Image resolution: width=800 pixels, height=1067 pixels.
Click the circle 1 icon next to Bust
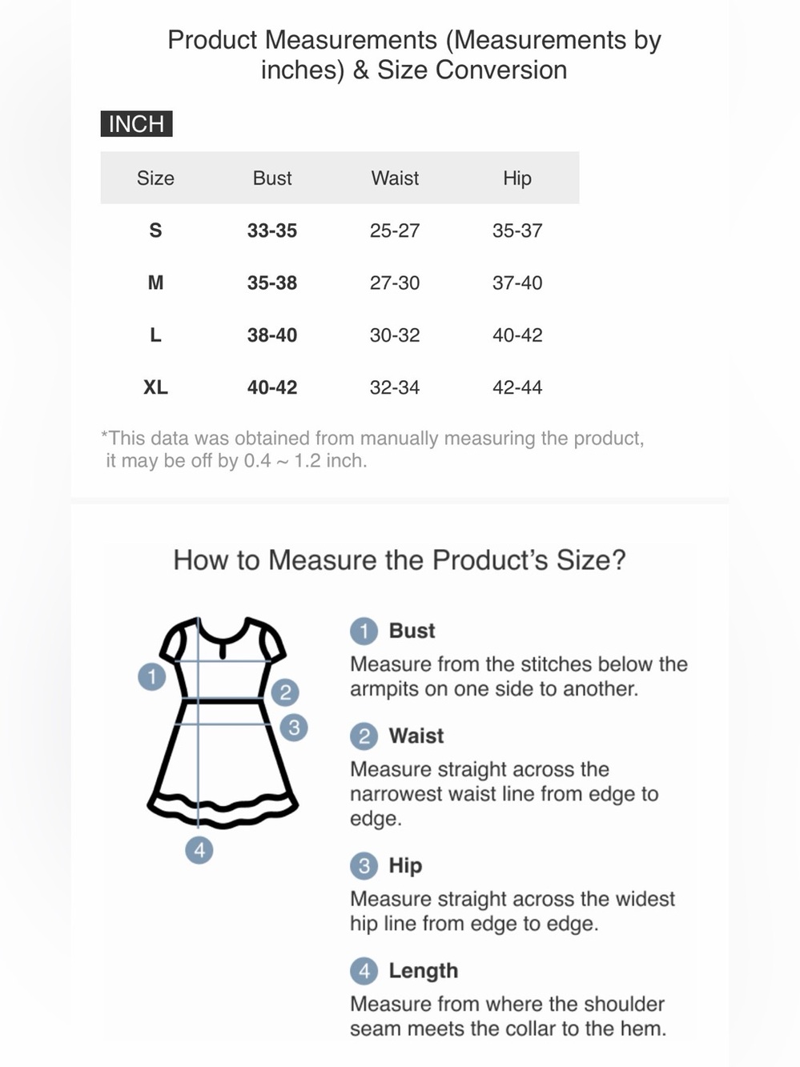point(364,632)
